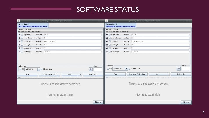The image size is (209, 118).
Task: Click 'No context data to display' in Supervisor_2 window
Action: pyautogui.click(x=117, y=32)
